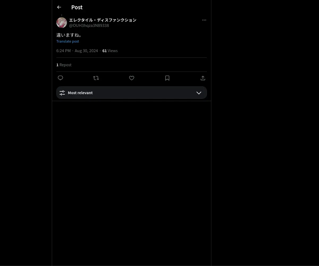The image size is (319, 266).
Task: Repost using the circular arrows icon
Action: coord(96,78)
